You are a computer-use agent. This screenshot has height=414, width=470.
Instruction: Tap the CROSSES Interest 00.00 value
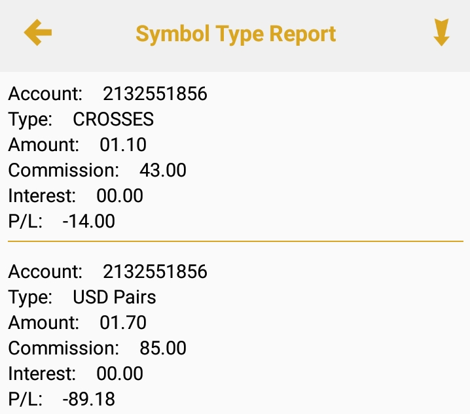click(120, 196)
